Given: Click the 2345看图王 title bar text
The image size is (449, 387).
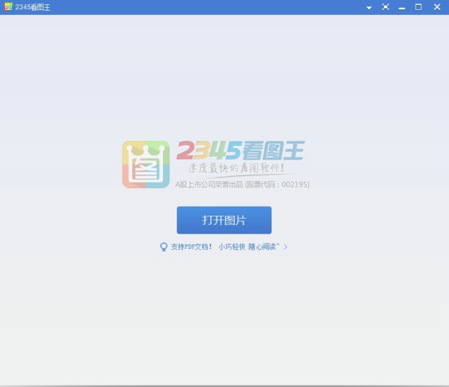Looking at the screenshot, I should point(33,7).
